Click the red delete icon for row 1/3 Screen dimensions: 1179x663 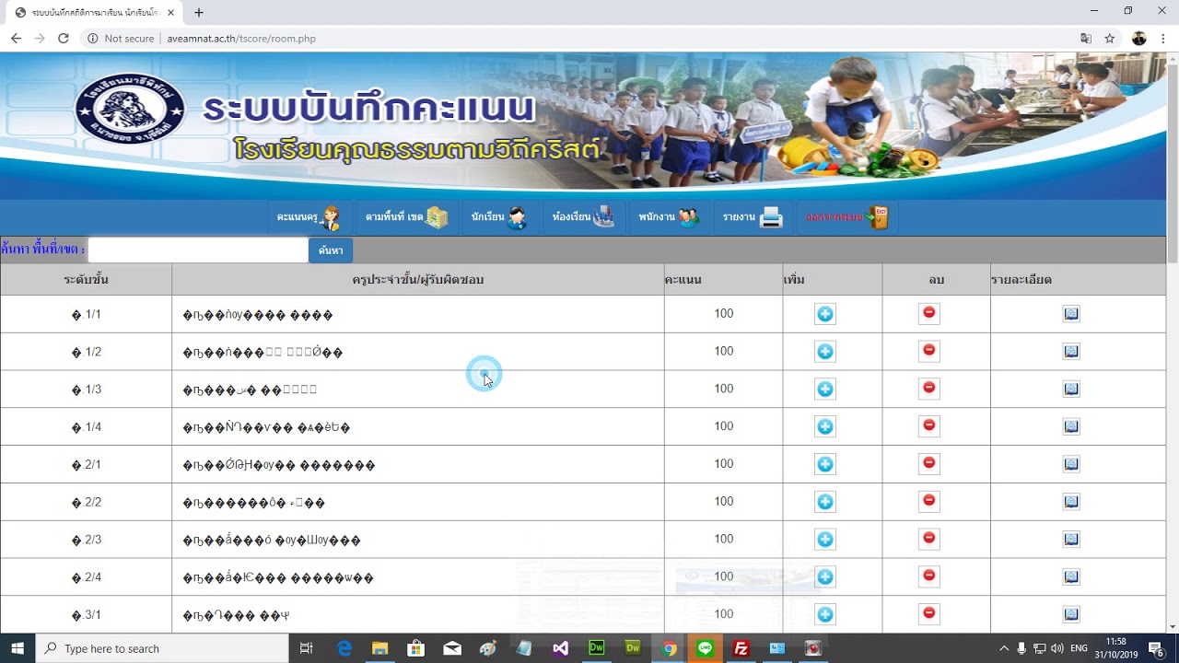[x=929, y=389]
